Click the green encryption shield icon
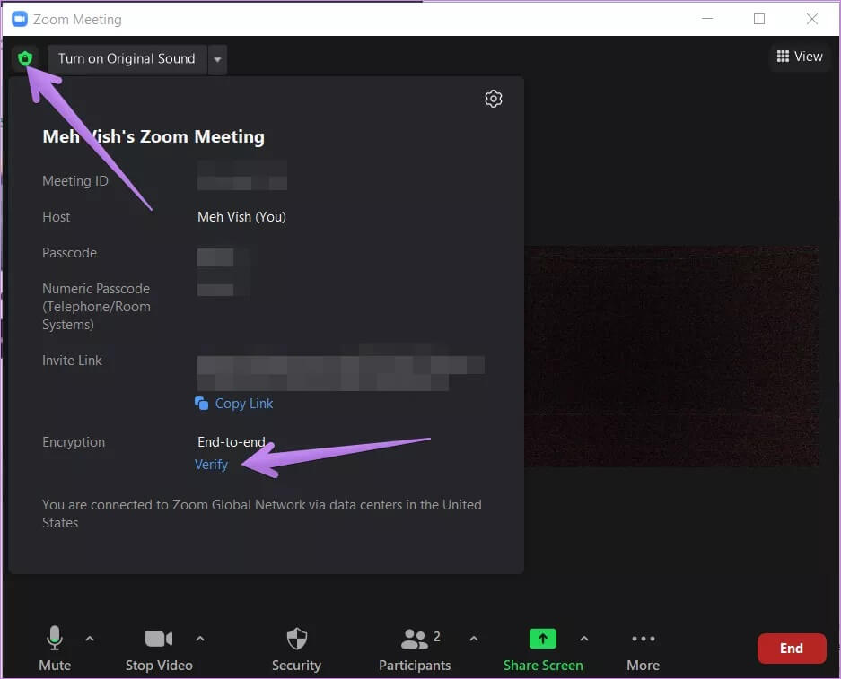The image size is (841, 679). (24, 58)
